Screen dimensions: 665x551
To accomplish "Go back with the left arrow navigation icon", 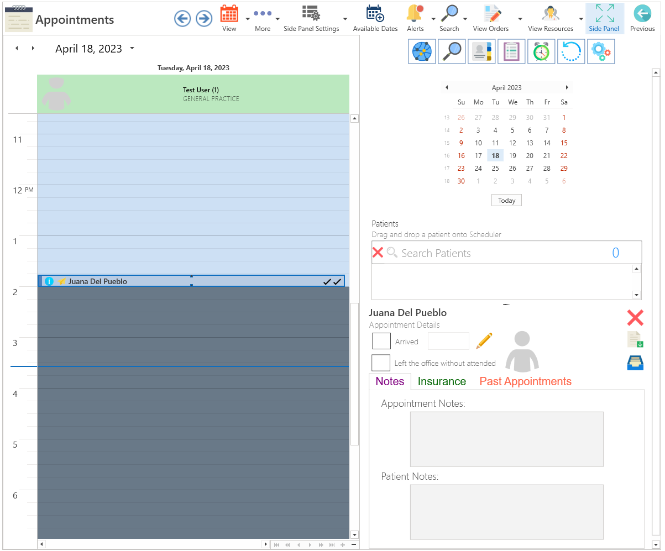I will point(182,19).
